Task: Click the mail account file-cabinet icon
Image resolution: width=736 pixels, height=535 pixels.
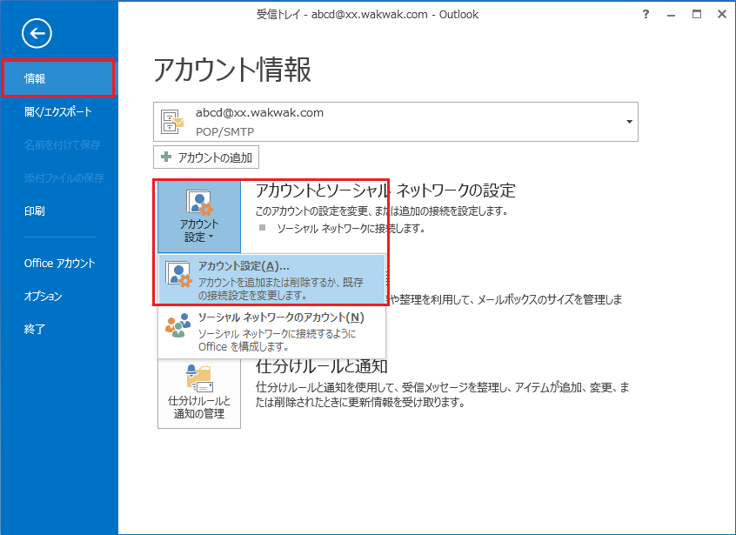Action: coord(172,122)
